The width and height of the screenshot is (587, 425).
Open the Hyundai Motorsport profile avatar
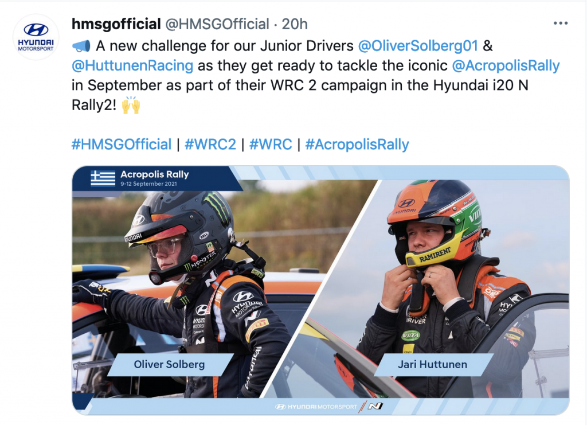click(x=36, y=37)
